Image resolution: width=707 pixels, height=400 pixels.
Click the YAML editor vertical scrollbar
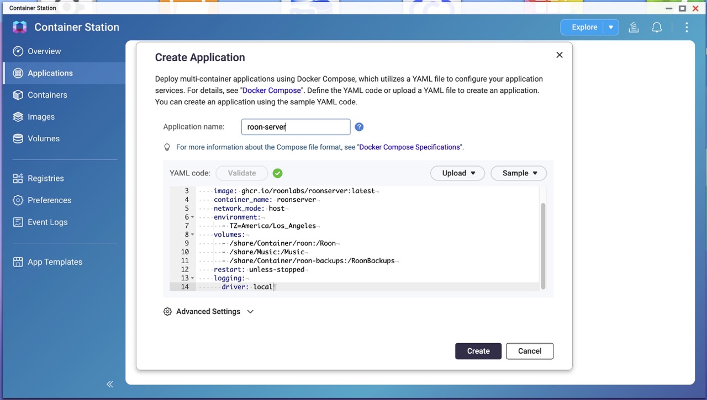(x=543, y=246)
